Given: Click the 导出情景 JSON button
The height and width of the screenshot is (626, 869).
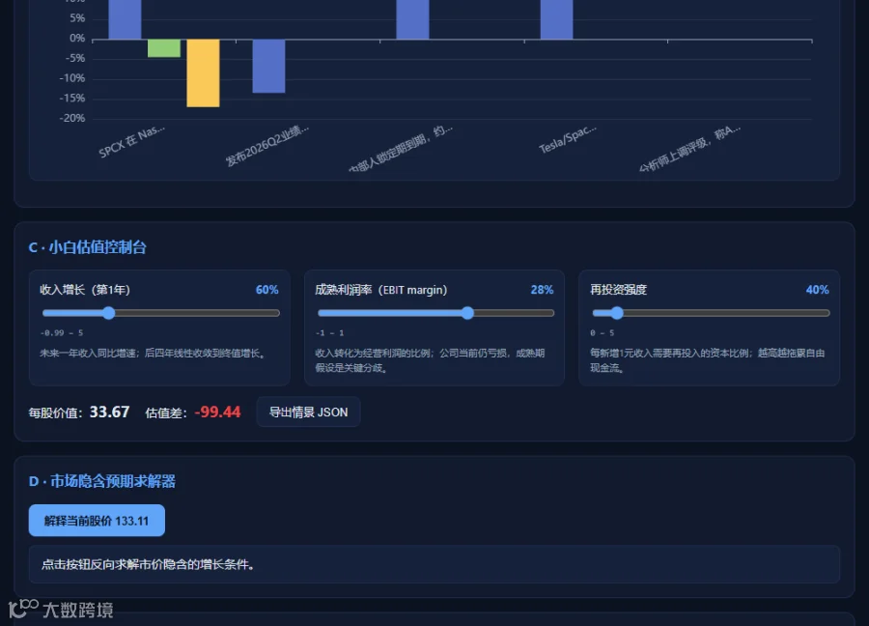Looking at the screenshot, I should point(308,412).
